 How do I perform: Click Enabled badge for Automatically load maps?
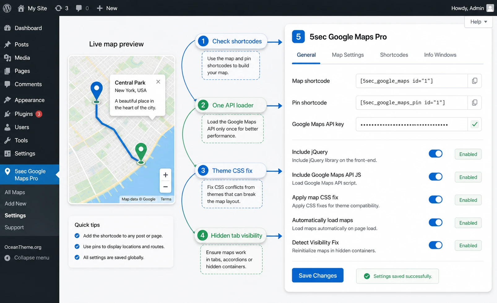pyautogui.click(x=468, y=223)
